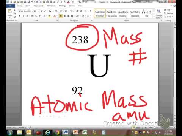Toggle Show/Hide paragraph marks

[x=90, y=11]
